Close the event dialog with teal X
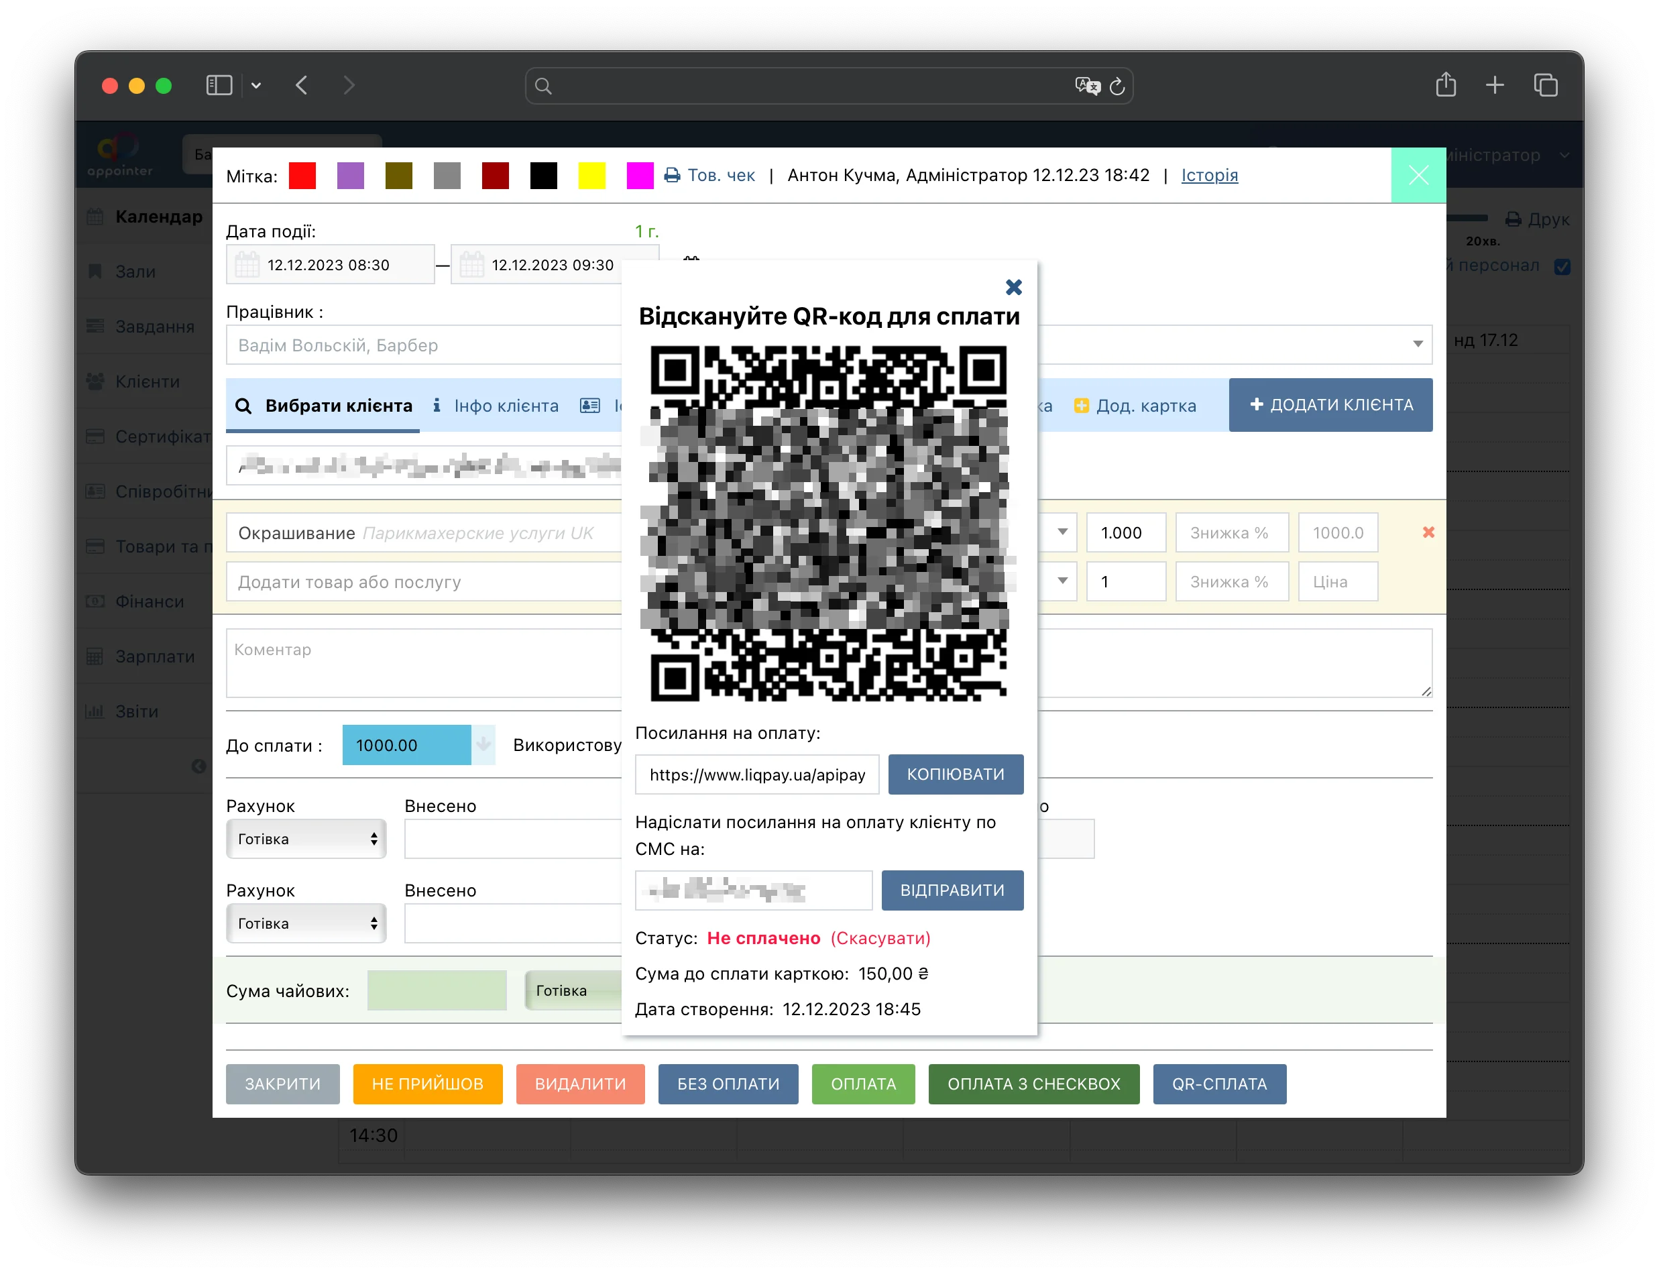1659x1274 pixels. (x=1418, y=175)
